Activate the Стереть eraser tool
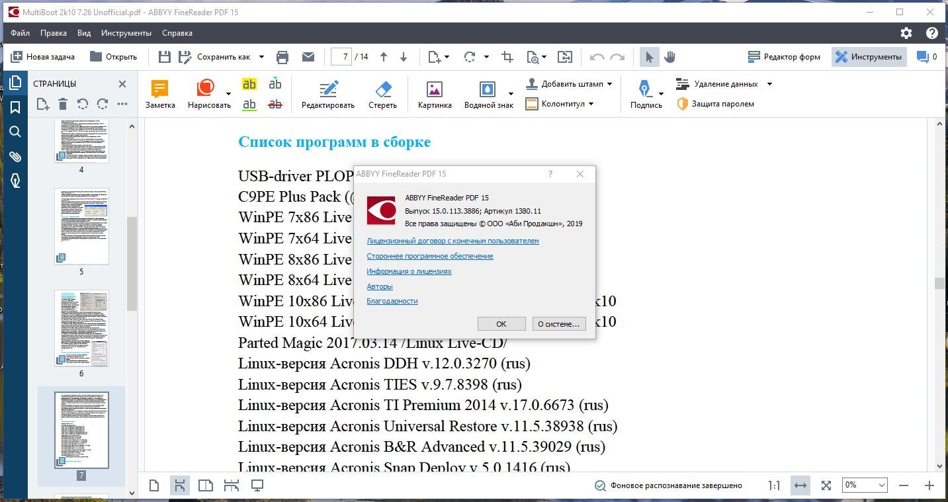This screenshot has width=948, height=502. click(x=382, y=95)
